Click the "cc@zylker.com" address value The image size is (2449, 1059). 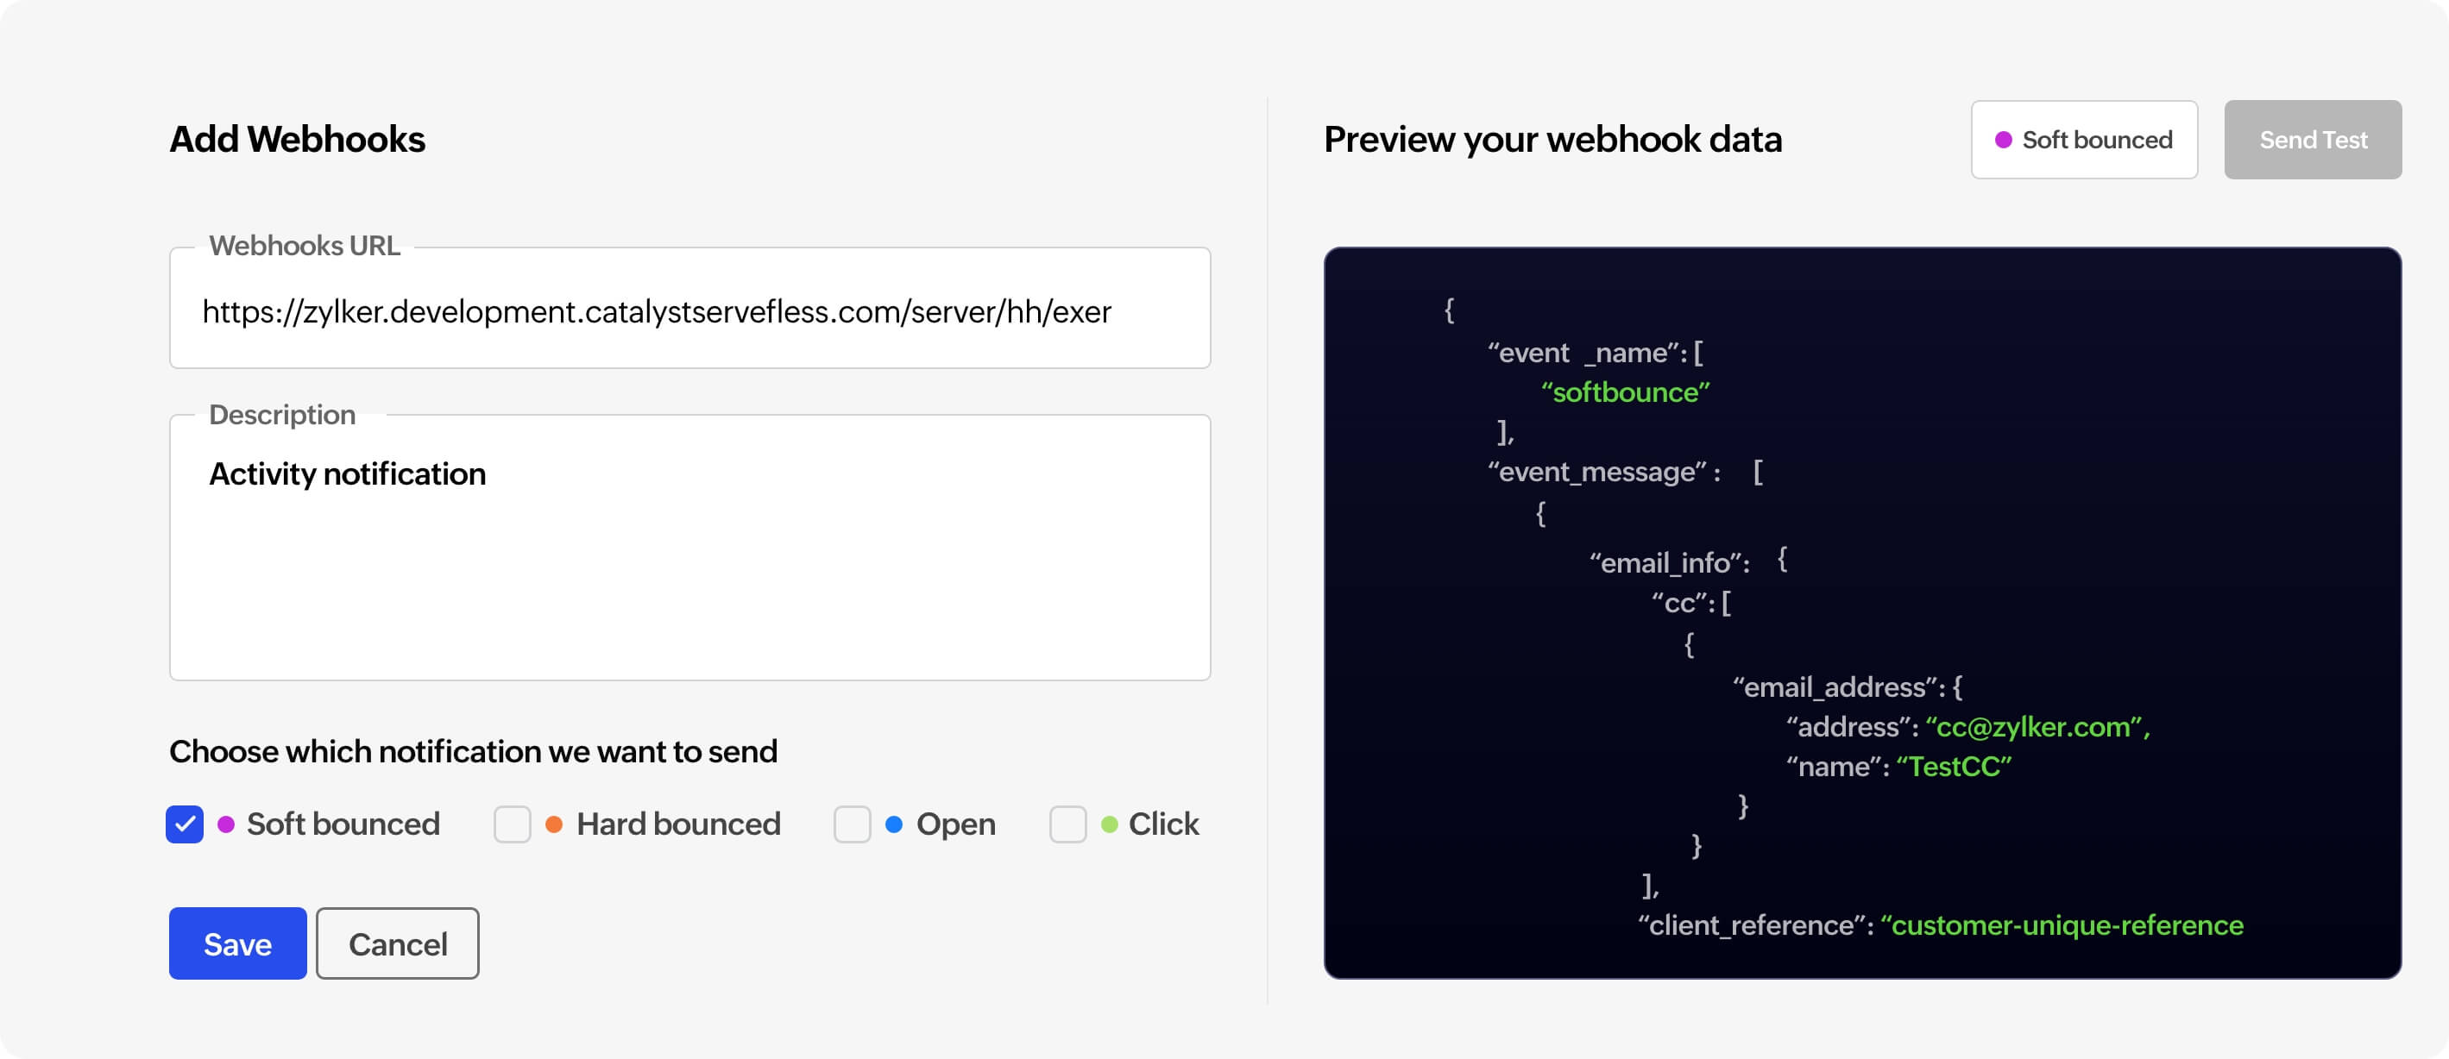click(x=2037, y=727)
